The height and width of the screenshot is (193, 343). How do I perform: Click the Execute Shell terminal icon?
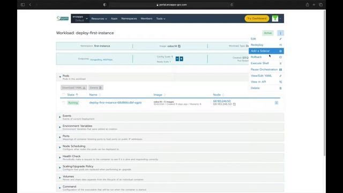(x=280, y=63)
